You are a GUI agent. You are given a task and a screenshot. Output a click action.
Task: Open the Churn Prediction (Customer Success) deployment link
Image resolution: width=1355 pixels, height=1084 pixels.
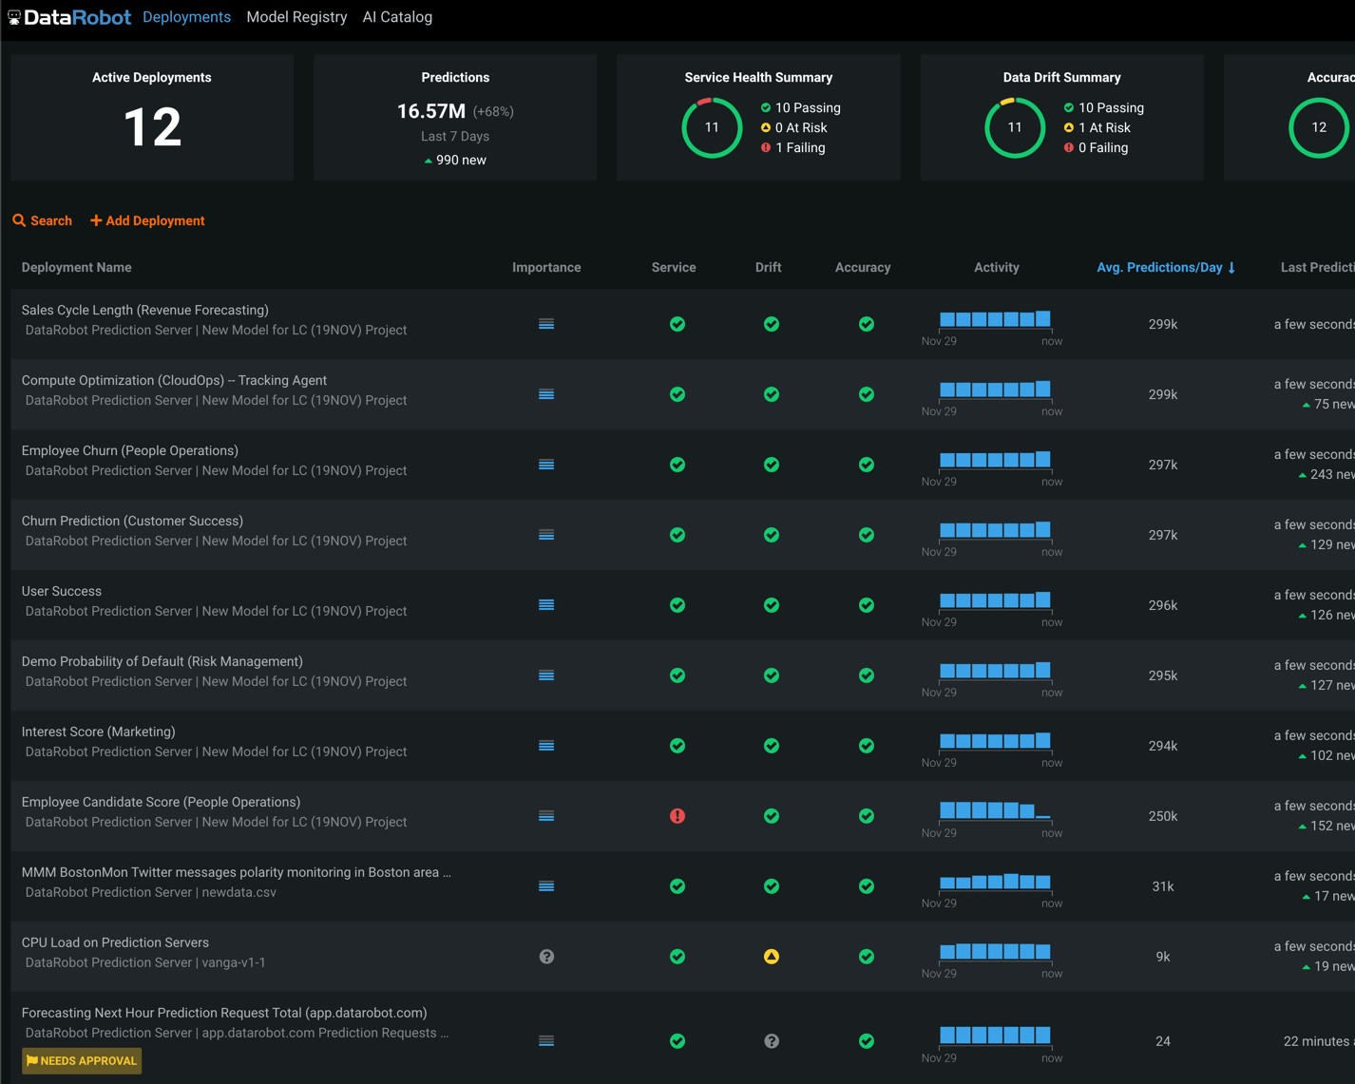tap(132, 521)
